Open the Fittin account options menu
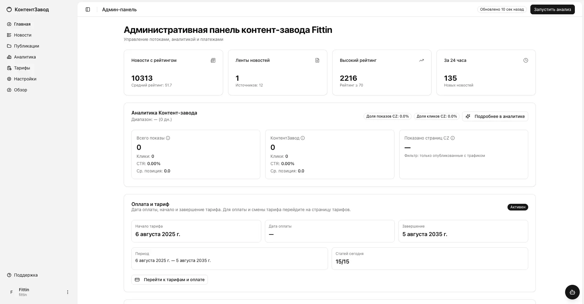Viewport: 584px width, 304px height. click(67, 292)
